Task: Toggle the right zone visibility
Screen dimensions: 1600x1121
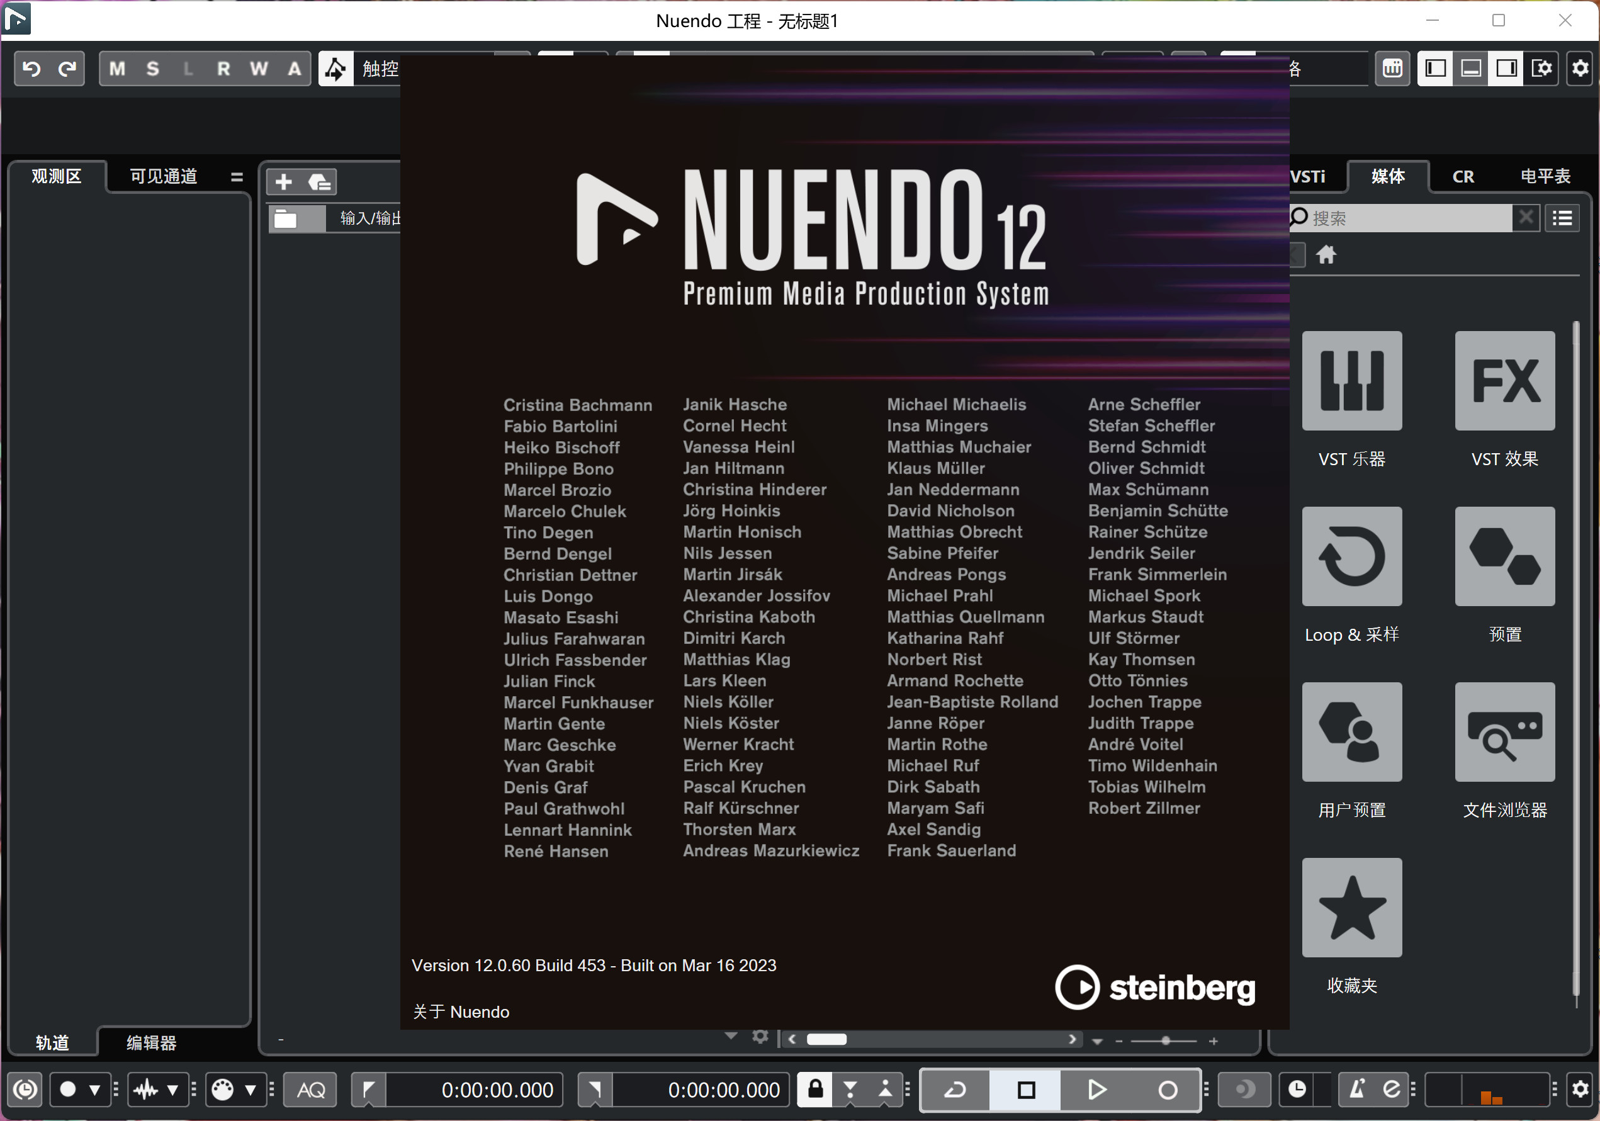Action: coord(1507,68)
